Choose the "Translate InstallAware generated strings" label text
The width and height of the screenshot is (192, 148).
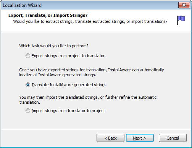[69, 85]
